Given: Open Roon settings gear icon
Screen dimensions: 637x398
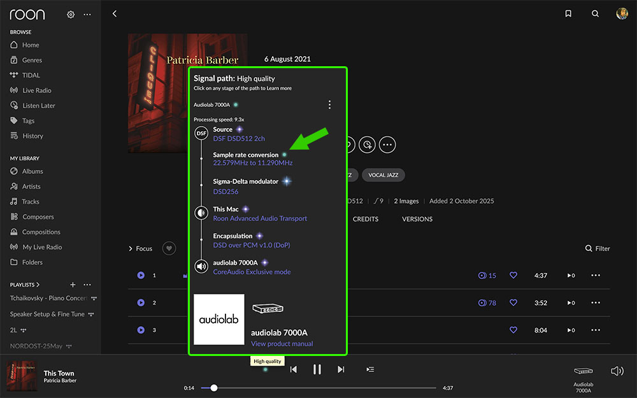Looking at the screenshot, I should tap(71, 14).
